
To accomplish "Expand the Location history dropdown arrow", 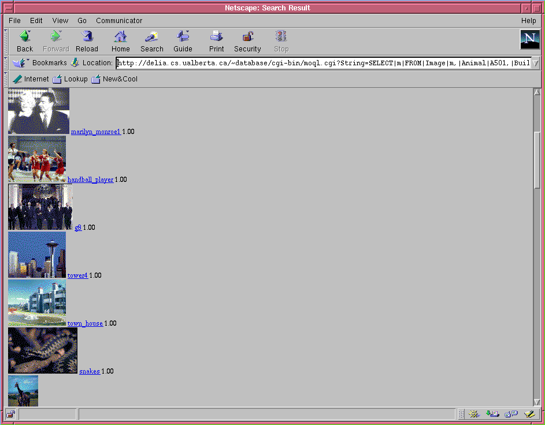I will coord(536,63).
